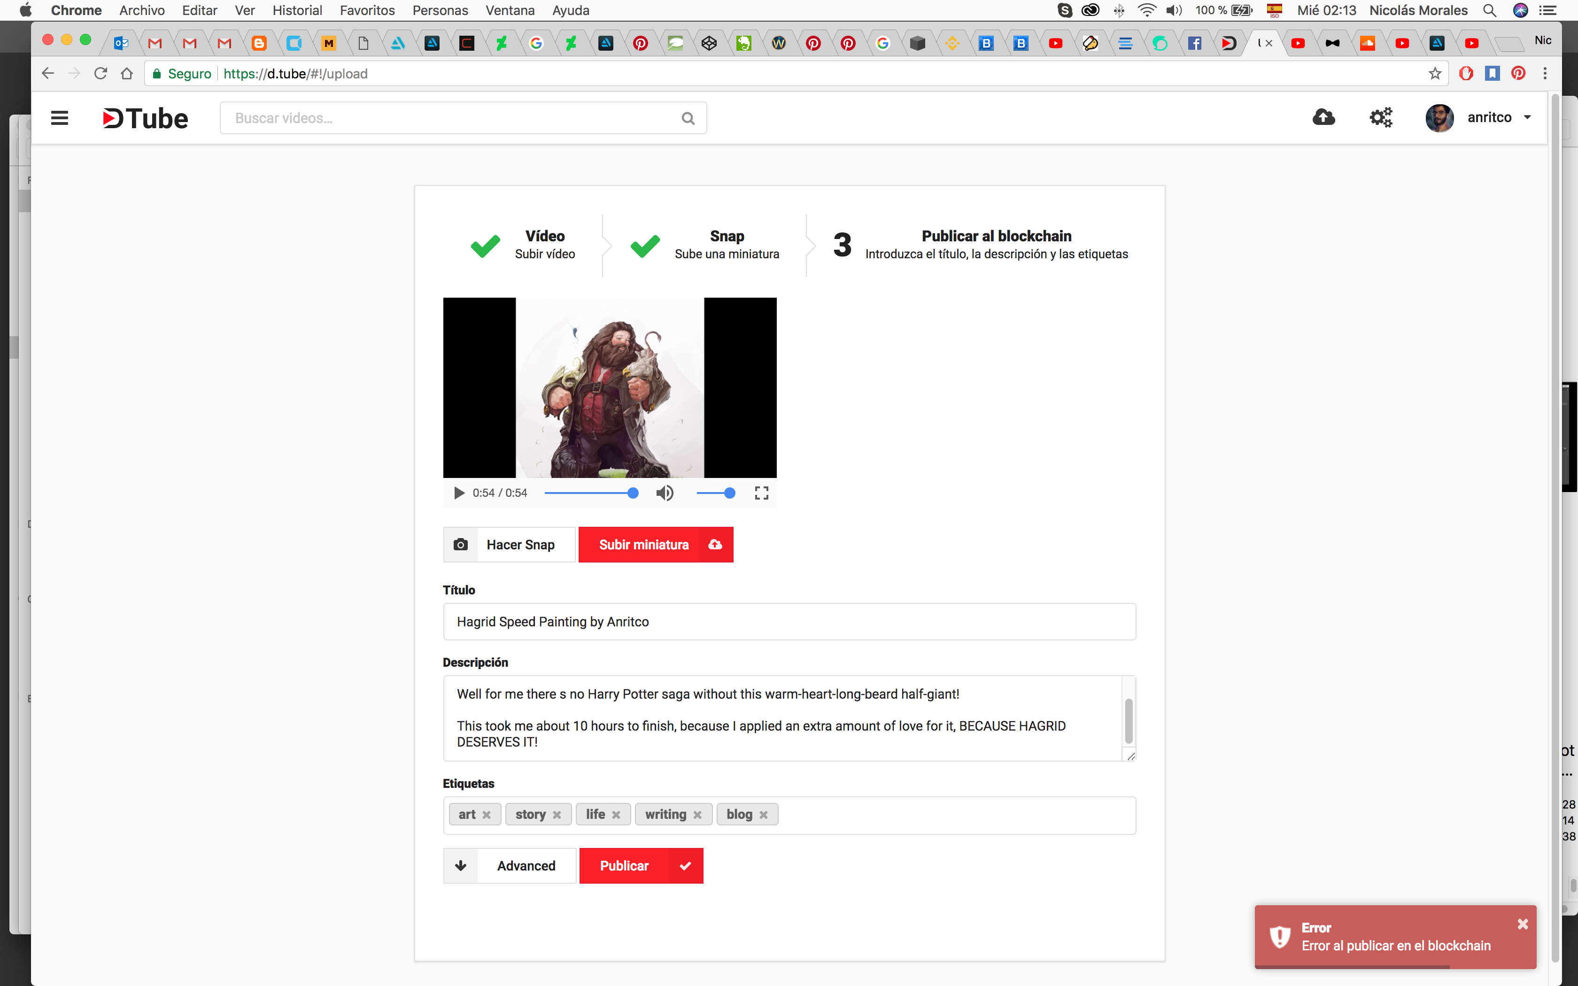Click the volume icon in menu bar
1578x986 pixels.
coord(1174,10)
